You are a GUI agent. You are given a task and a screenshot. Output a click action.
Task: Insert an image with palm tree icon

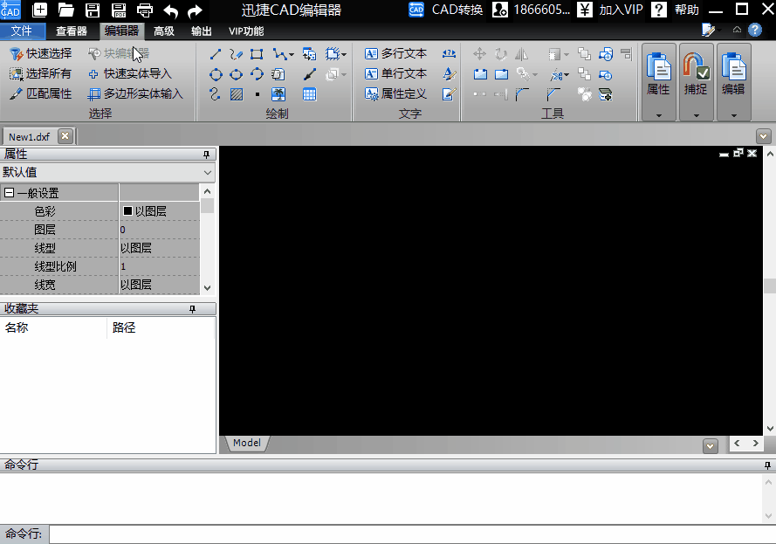click(278, 94)
